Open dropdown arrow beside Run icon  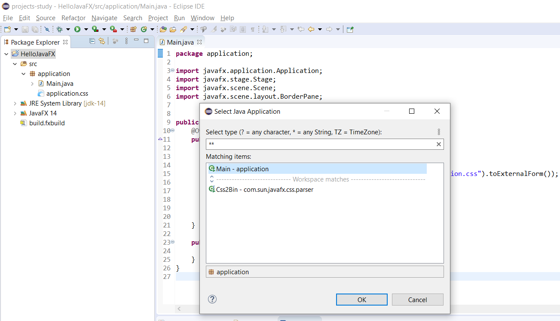click(86, 29)
